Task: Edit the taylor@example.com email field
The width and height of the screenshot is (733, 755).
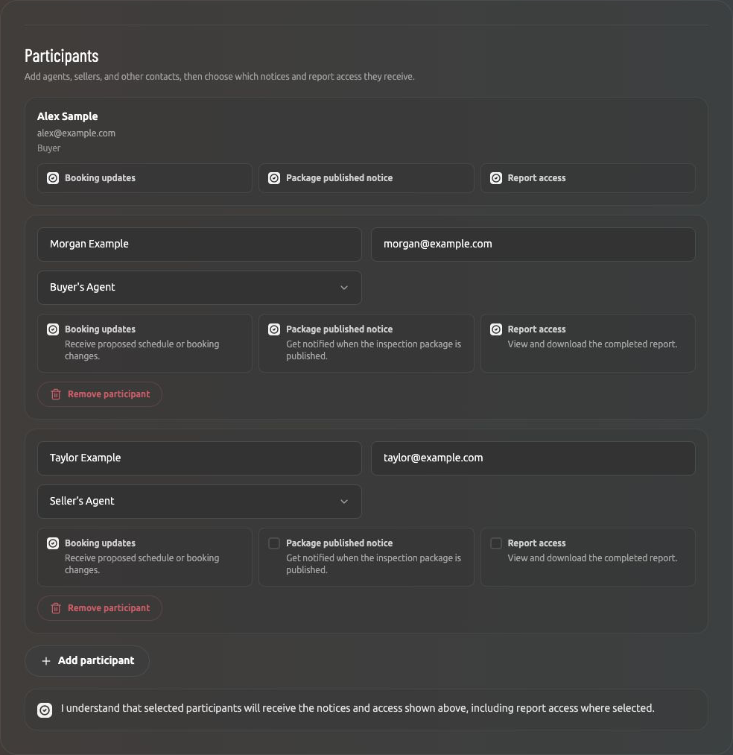Action: click(x=533, y=458)
